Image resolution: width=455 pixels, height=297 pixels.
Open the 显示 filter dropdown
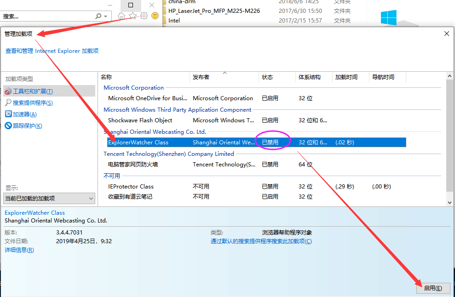[49, 199]
